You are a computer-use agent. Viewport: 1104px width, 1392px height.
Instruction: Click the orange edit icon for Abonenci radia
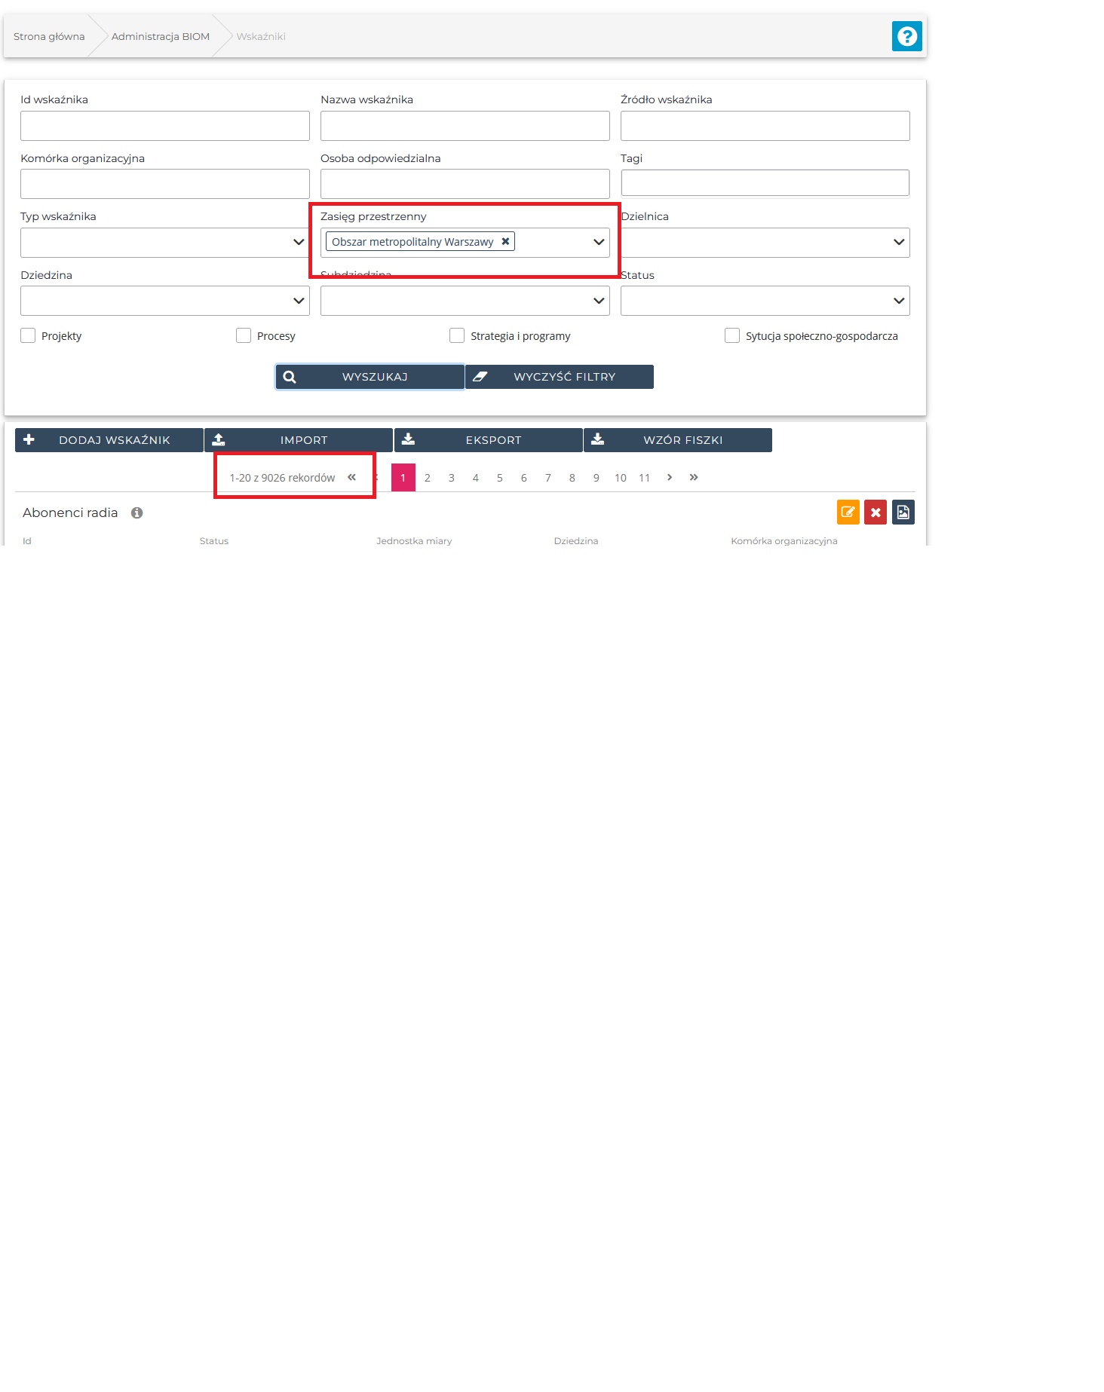[848, 512]
